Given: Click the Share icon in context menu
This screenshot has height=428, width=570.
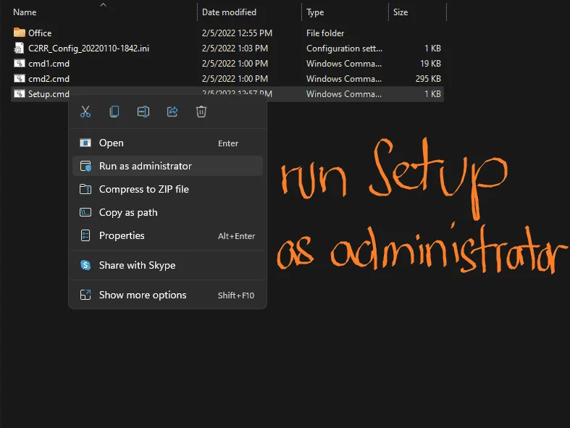Looking at the screenshot, I should point(172,112).
